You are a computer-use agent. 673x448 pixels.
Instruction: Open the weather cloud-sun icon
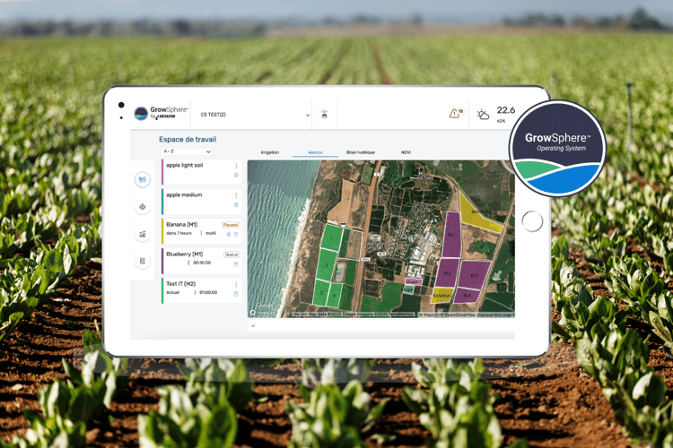tap(483, 115)
